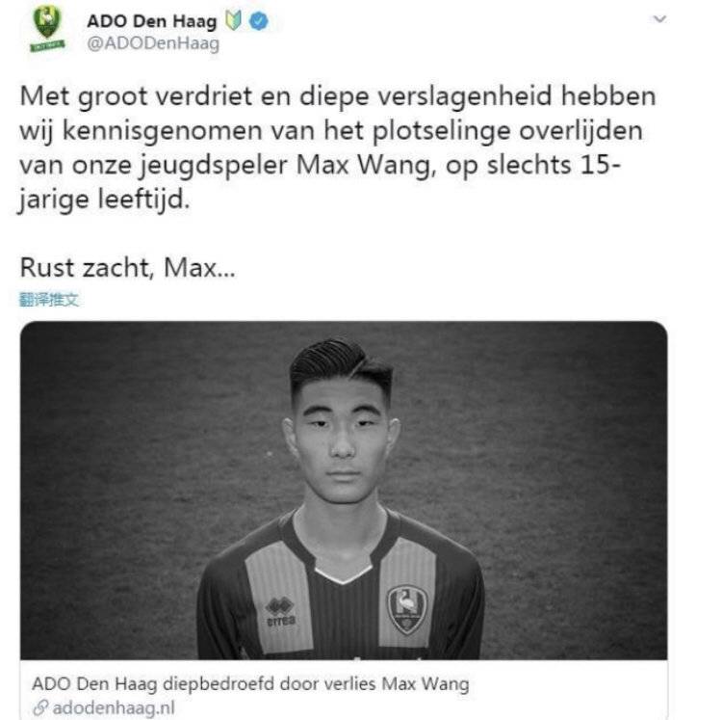Screen dimensions: 722x720
Task: Click the tweet line 'Rust zacht, Max...'
Action: [x=127, y=267]
